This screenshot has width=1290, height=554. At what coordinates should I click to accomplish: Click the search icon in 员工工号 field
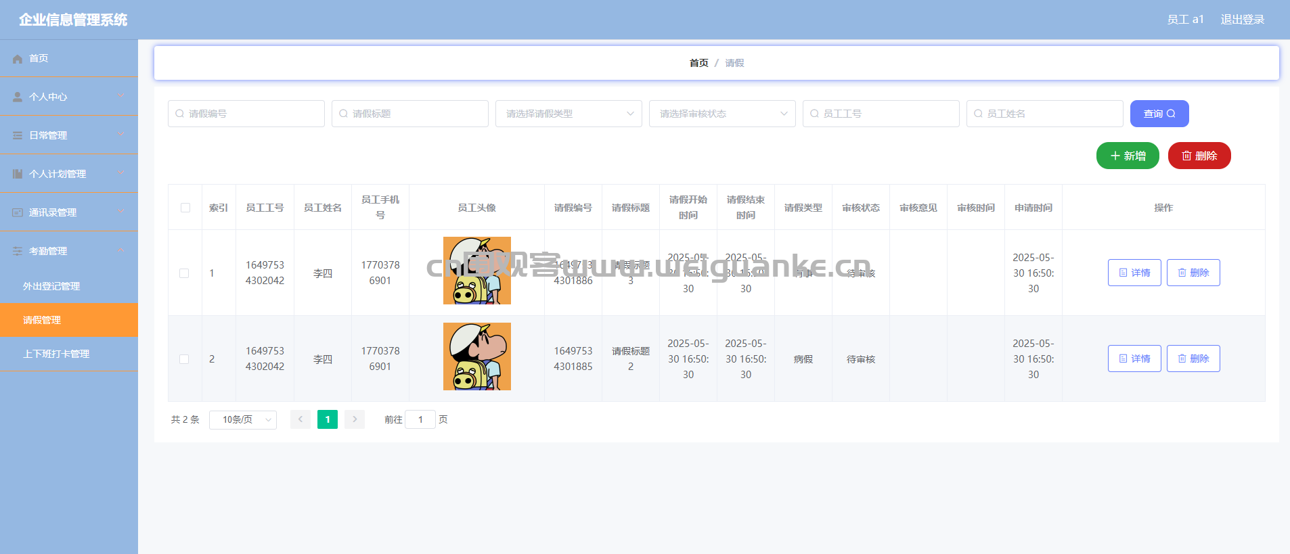click(x=814, y=114)
